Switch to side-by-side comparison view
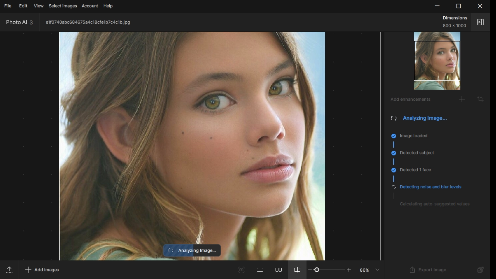This screenshot has height=279, width=496. point(279,270)
